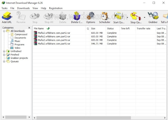Click right arrow of download list scrollbar

(x=165, y=118)
